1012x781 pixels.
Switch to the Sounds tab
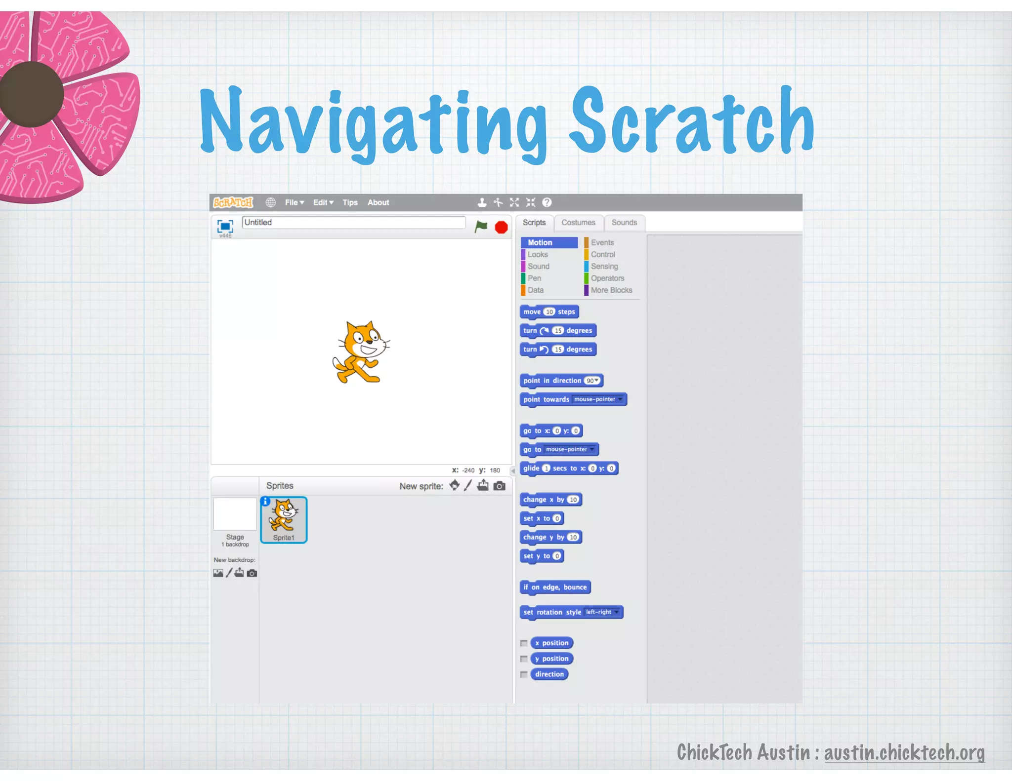[x=624, y=223]
